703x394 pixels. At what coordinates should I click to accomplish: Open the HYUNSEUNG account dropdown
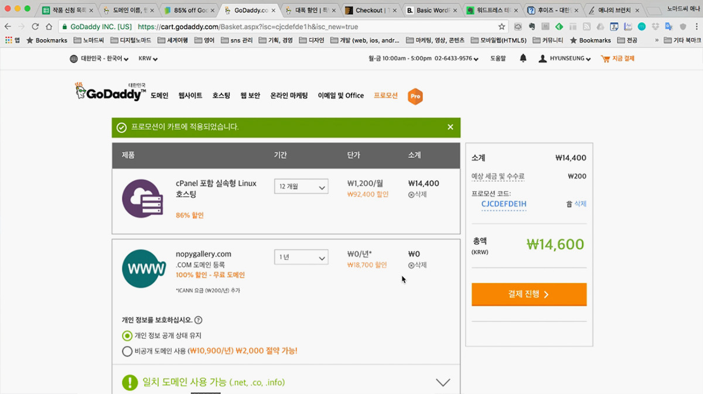(565, 59)
